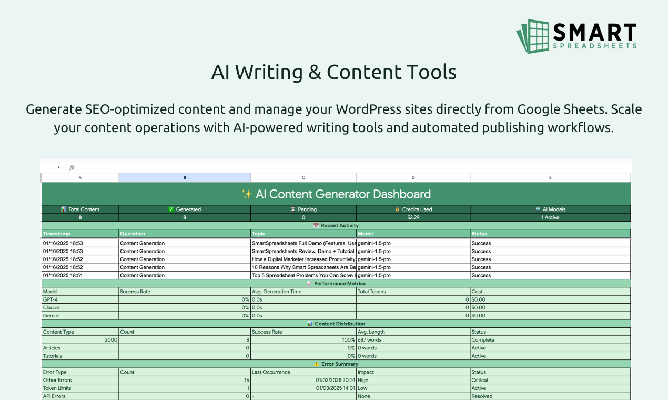Select the 01/02/2025 20:14 occurrence cell
Screen dimensions: 668x400
coord(303,380)
